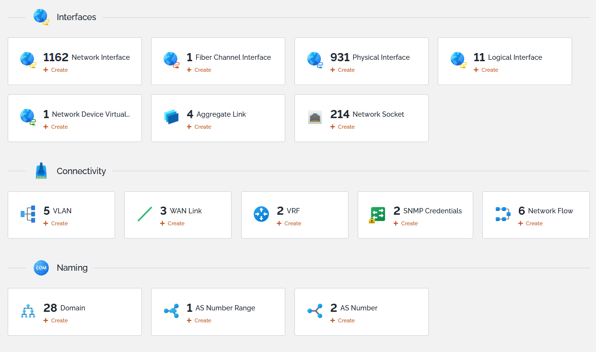The image size is (596, 352).
Task: Click the Aggregate Link stacked icon
Action: [171, 117]
